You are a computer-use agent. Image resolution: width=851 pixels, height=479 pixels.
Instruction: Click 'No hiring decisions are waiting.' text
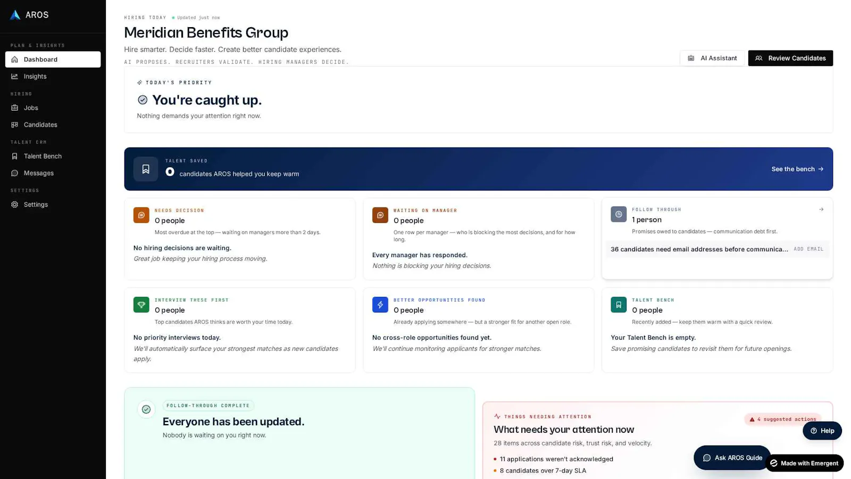(182, 248)
